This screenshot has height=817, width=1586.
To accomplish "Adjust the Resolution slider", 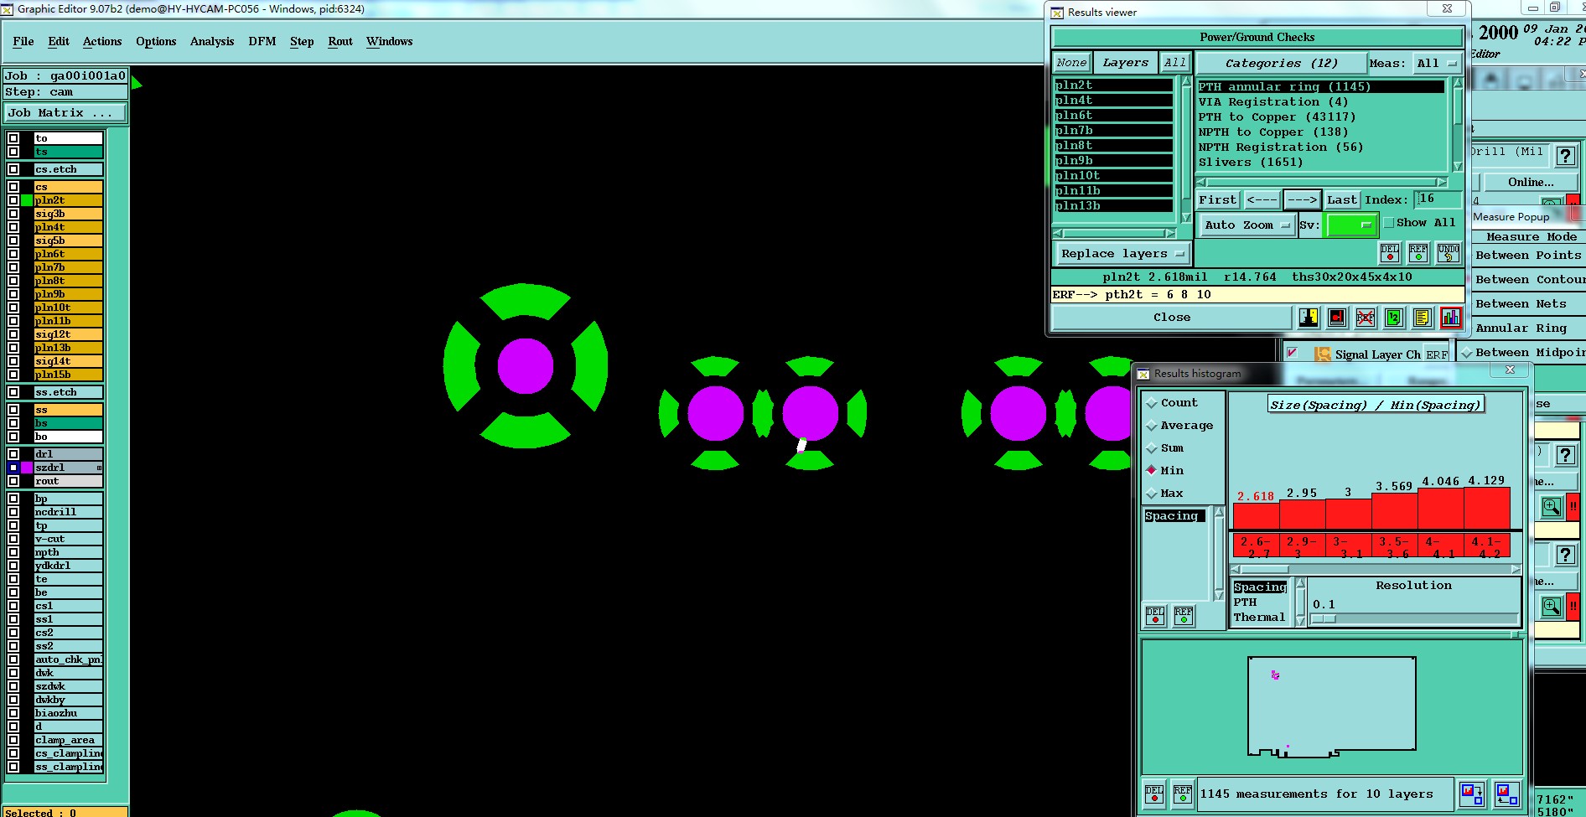I will [1324, 619].
